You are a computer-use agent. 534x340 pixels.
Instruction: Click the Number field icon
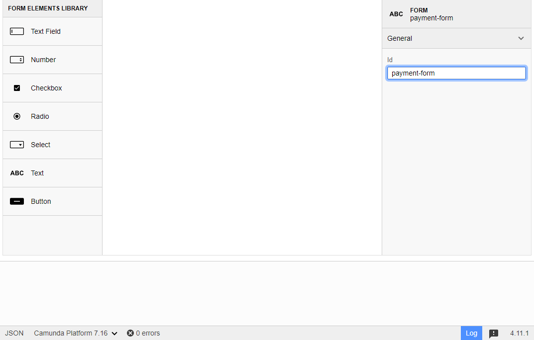point(17,60)
